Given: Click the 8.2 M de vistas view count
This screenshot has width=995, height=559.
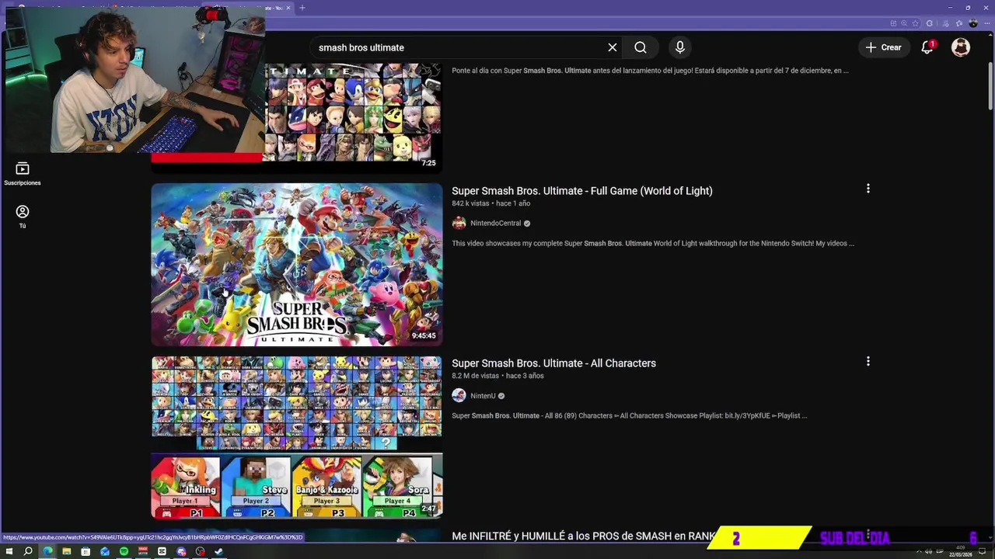Looking at the screenshot, I should click(475, 376).
